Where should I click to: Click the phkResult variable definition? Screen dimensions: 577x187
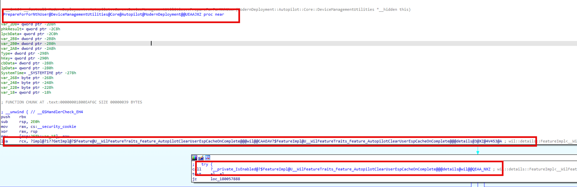30,29
